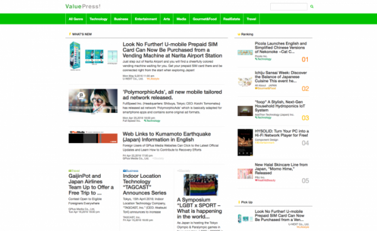Viewport: 377px width, 231px height.
Task: Open the Entertainment genre
Action: point(146,19)
